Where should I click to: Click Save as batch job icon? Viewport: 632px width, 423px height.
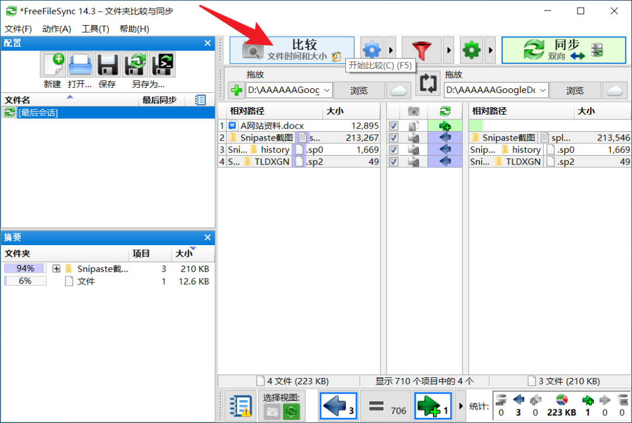(163, 64)
